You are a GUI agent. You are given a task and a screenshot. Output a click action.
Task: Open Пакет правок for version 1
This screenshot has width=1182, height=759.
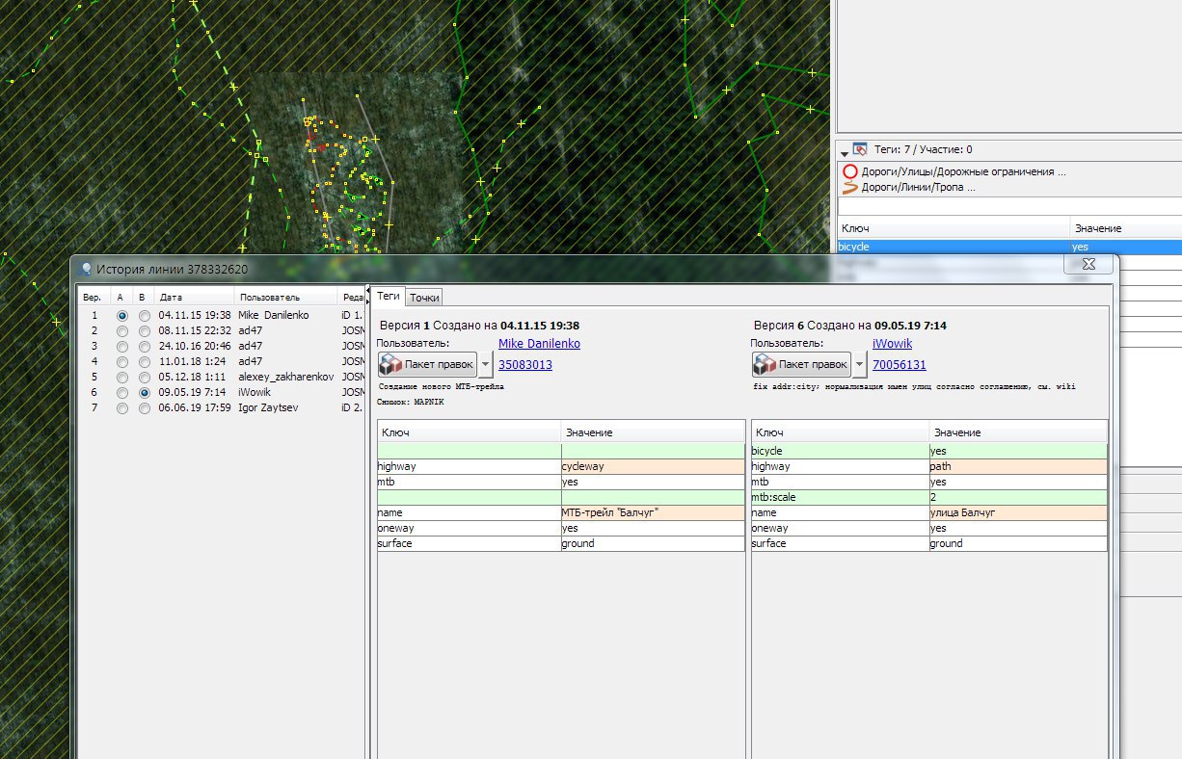[427, 364]
